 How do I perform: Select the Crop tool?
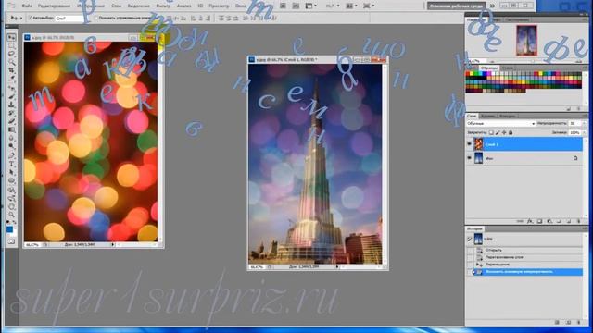pyautogui.click(x=11, y=70)
